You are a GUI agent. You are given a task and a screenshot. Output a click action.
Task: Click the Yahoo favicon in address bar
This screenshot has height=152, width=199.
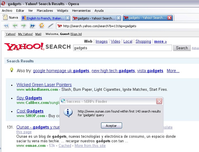click(x=59, y=26)
